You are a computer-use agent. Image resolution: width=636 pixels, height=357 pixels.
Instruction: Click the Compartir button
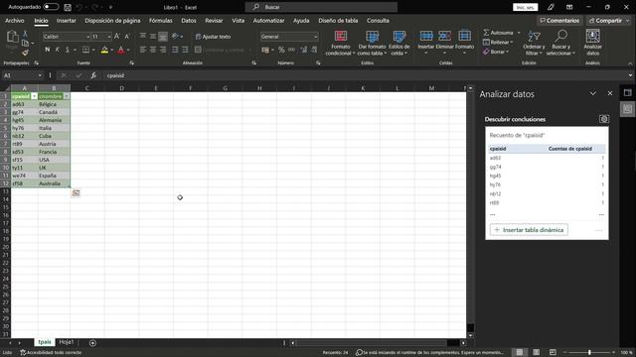tap(609, 21)
